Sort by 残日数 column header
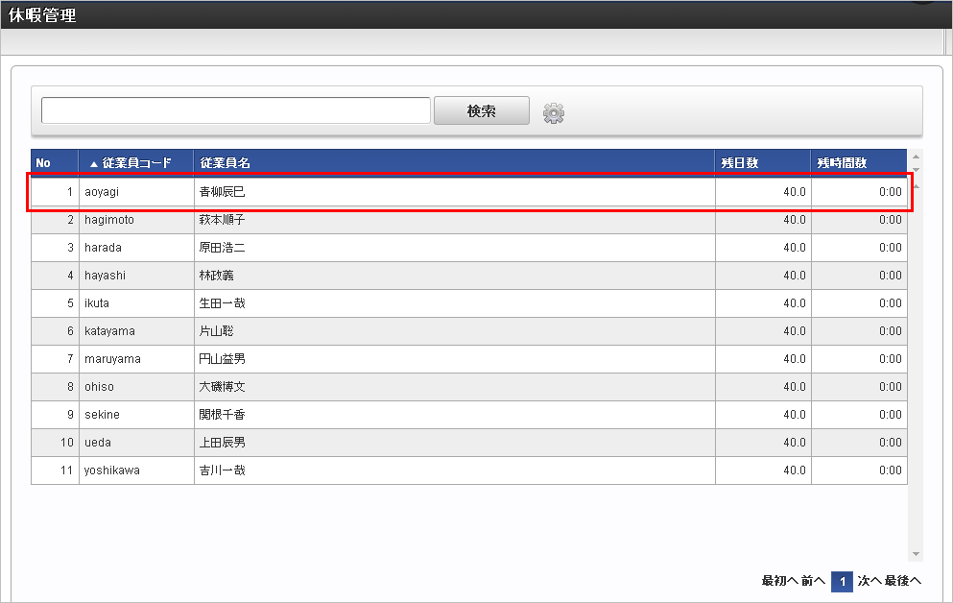 tap(762, 163)
